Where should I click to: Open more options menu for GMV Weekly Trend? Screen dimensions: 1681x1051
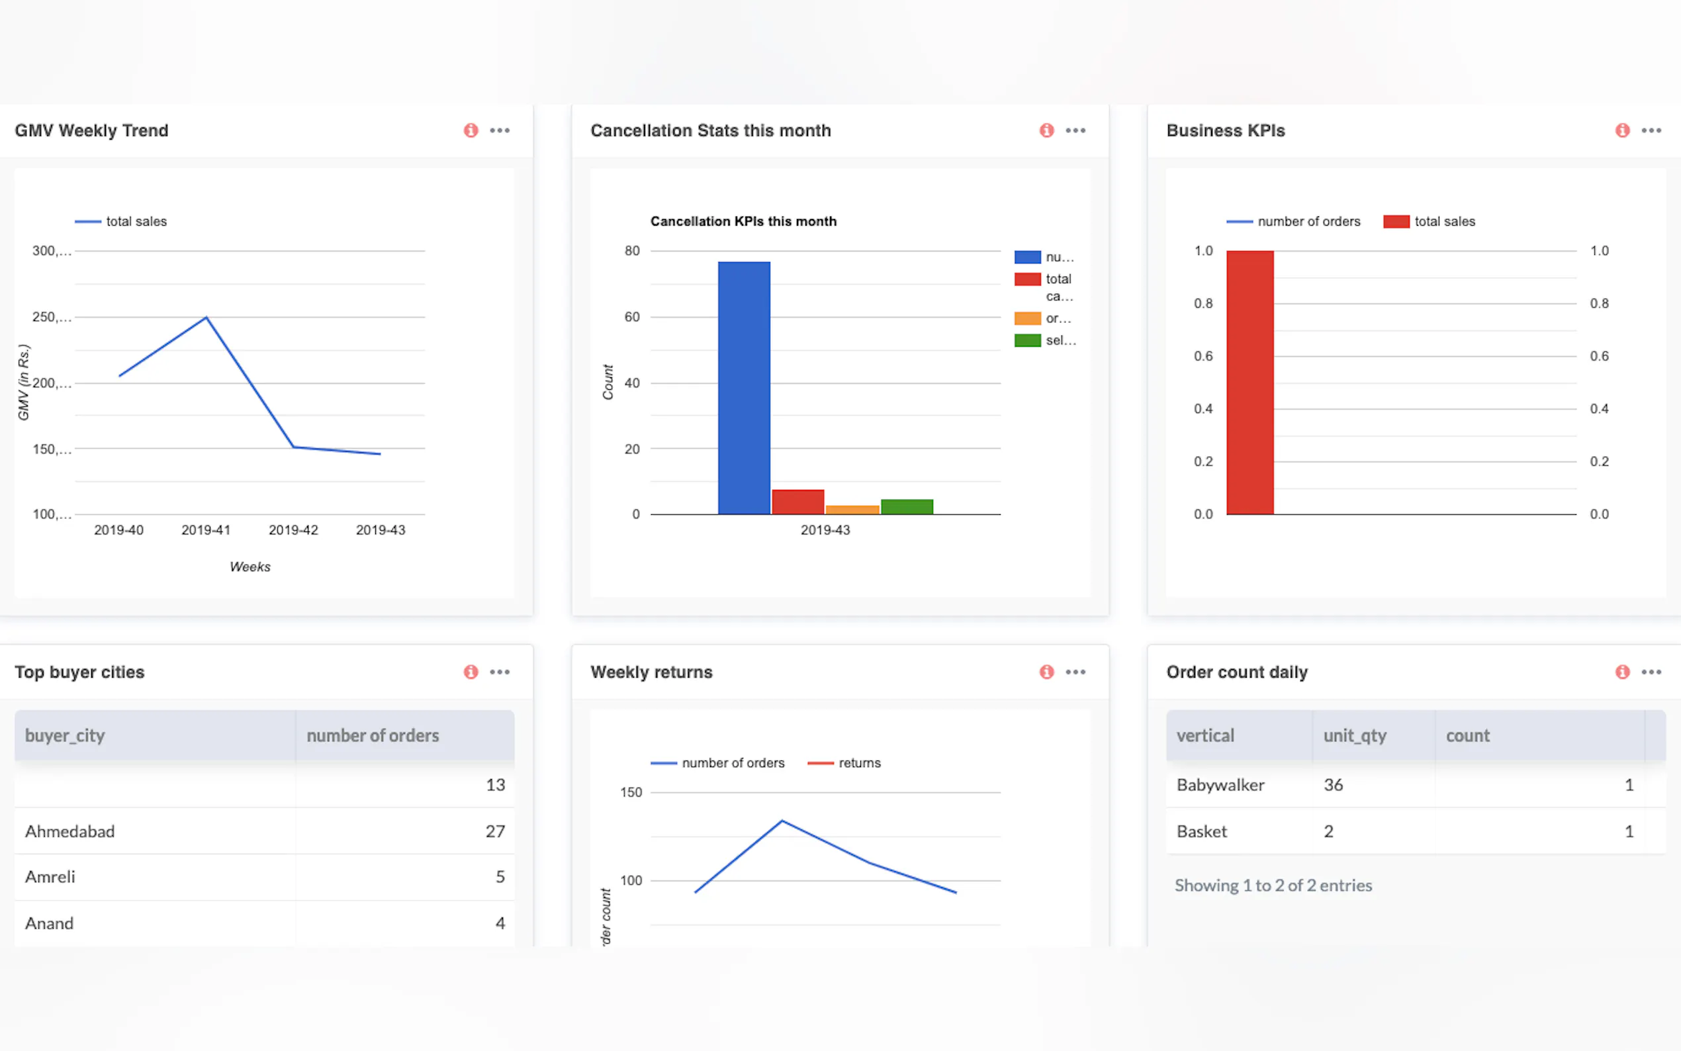click(500, 130)
